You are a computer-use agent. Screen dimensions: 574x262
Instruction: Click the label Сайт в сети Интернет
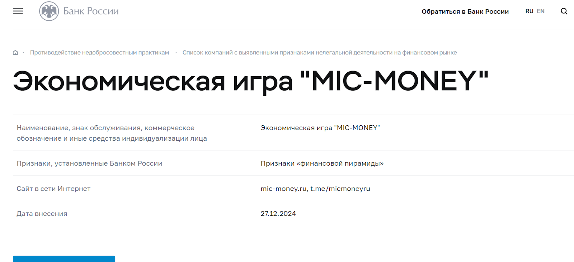click(x=53, y=189)
